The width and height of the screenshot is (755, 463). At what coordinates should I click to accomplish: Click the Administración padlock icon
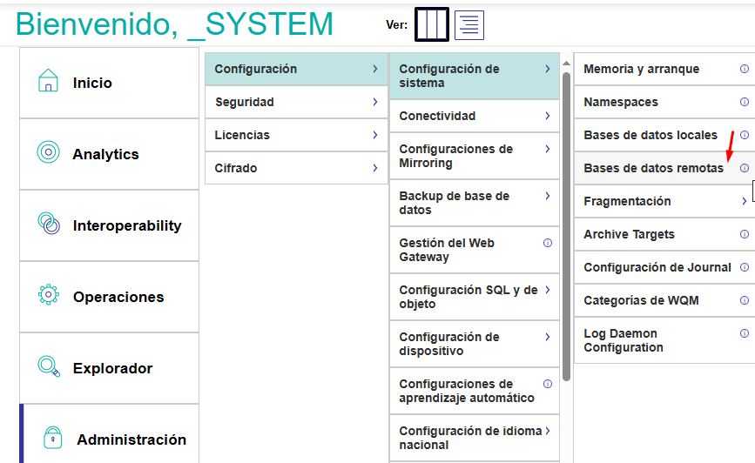(x=53, y=438)
